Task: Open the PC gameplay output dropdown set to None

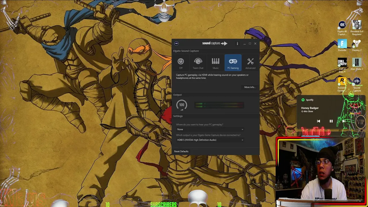Action: (x=210, y=129)
